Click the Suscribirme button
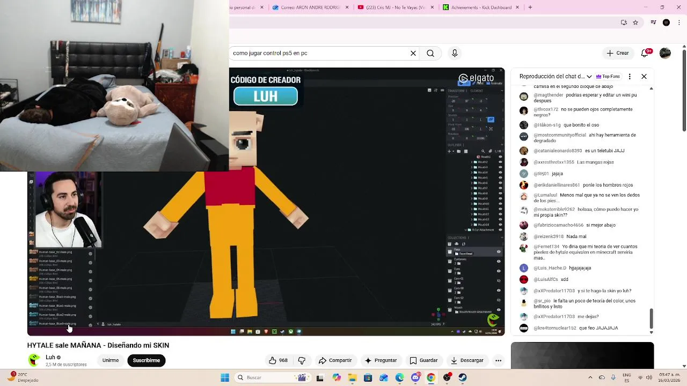This screenshot has width=687, height=386. [147, 360]
